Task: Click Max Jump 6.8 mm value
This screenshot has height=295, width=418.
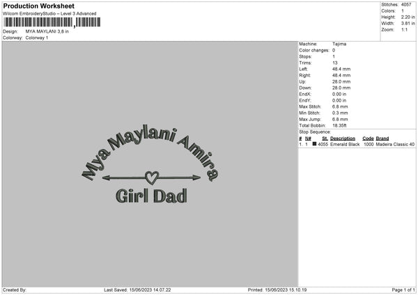Action: (x=340, y=119)
